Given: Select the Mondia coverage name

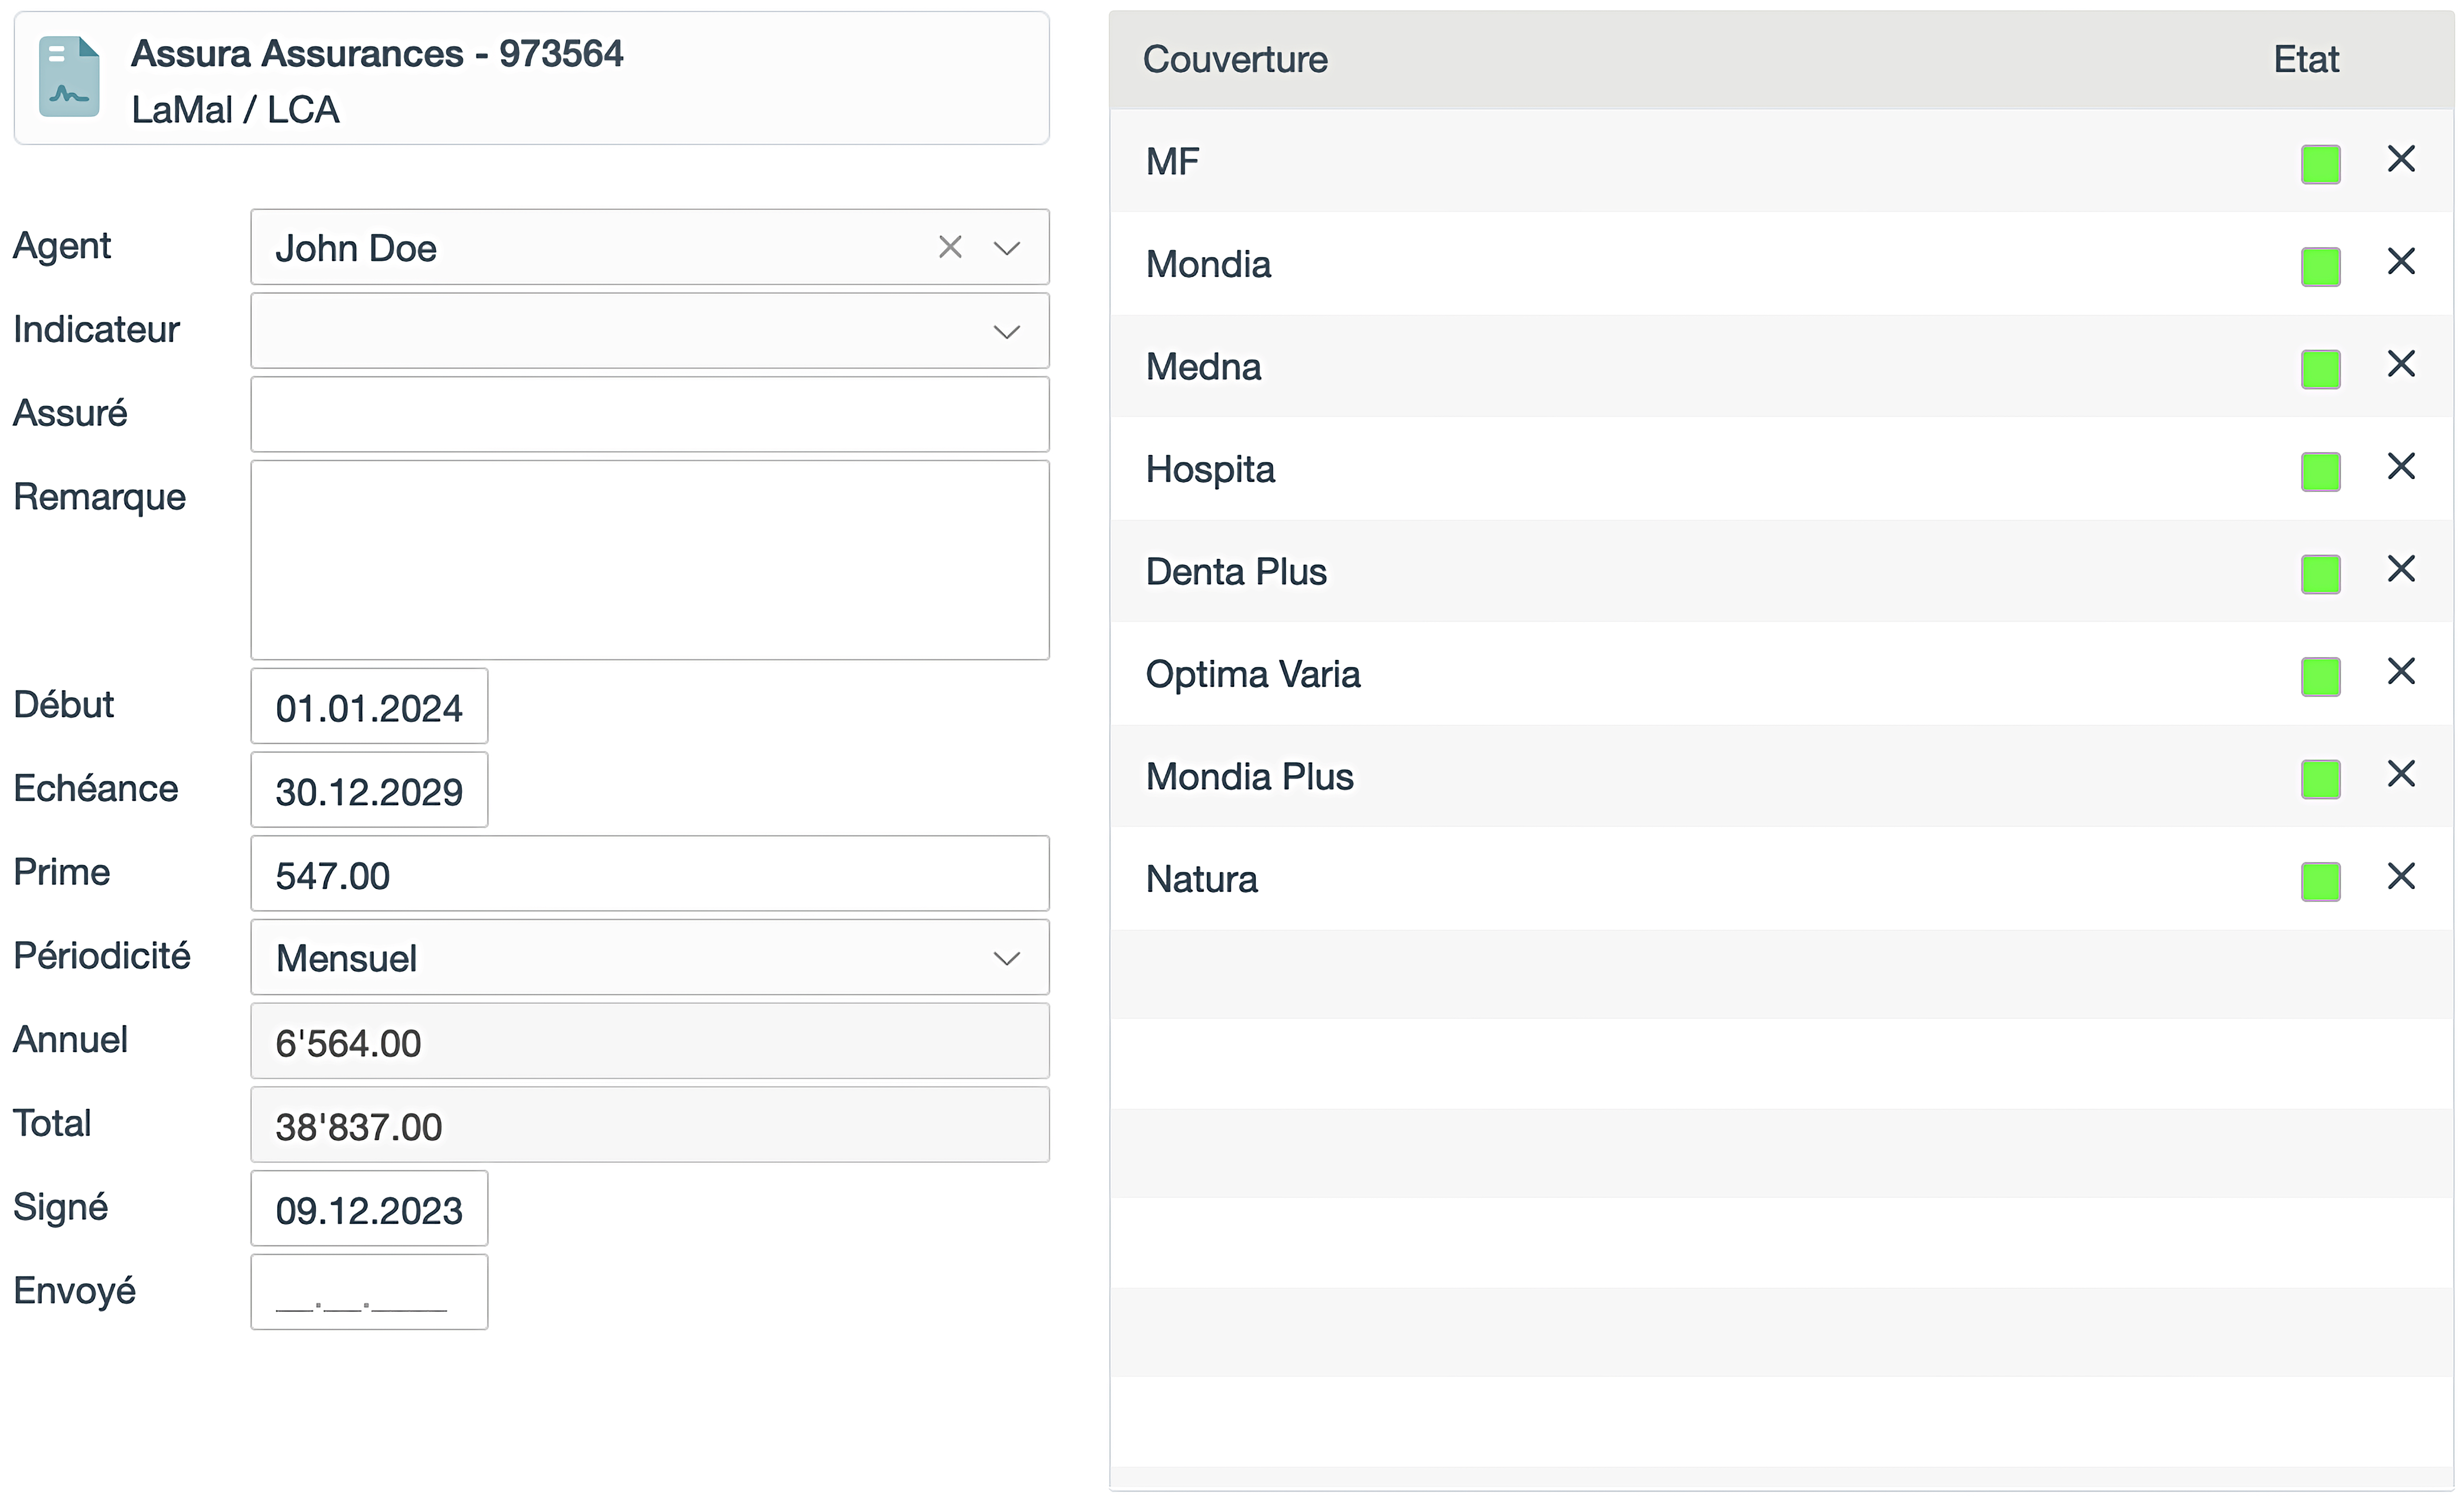Looking at the screenshot, I should [x=1208, y=265].
